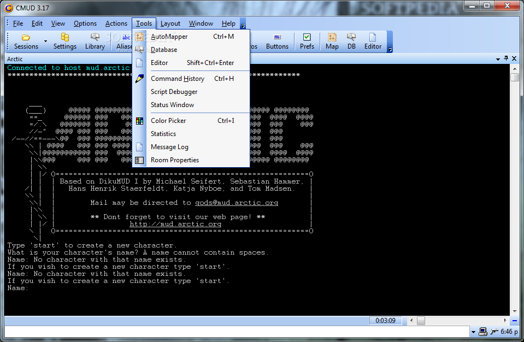Viewport: 524px width, 342px height.
Task: Click the Color Picker grid icon
Action: [x=139, y=121]
